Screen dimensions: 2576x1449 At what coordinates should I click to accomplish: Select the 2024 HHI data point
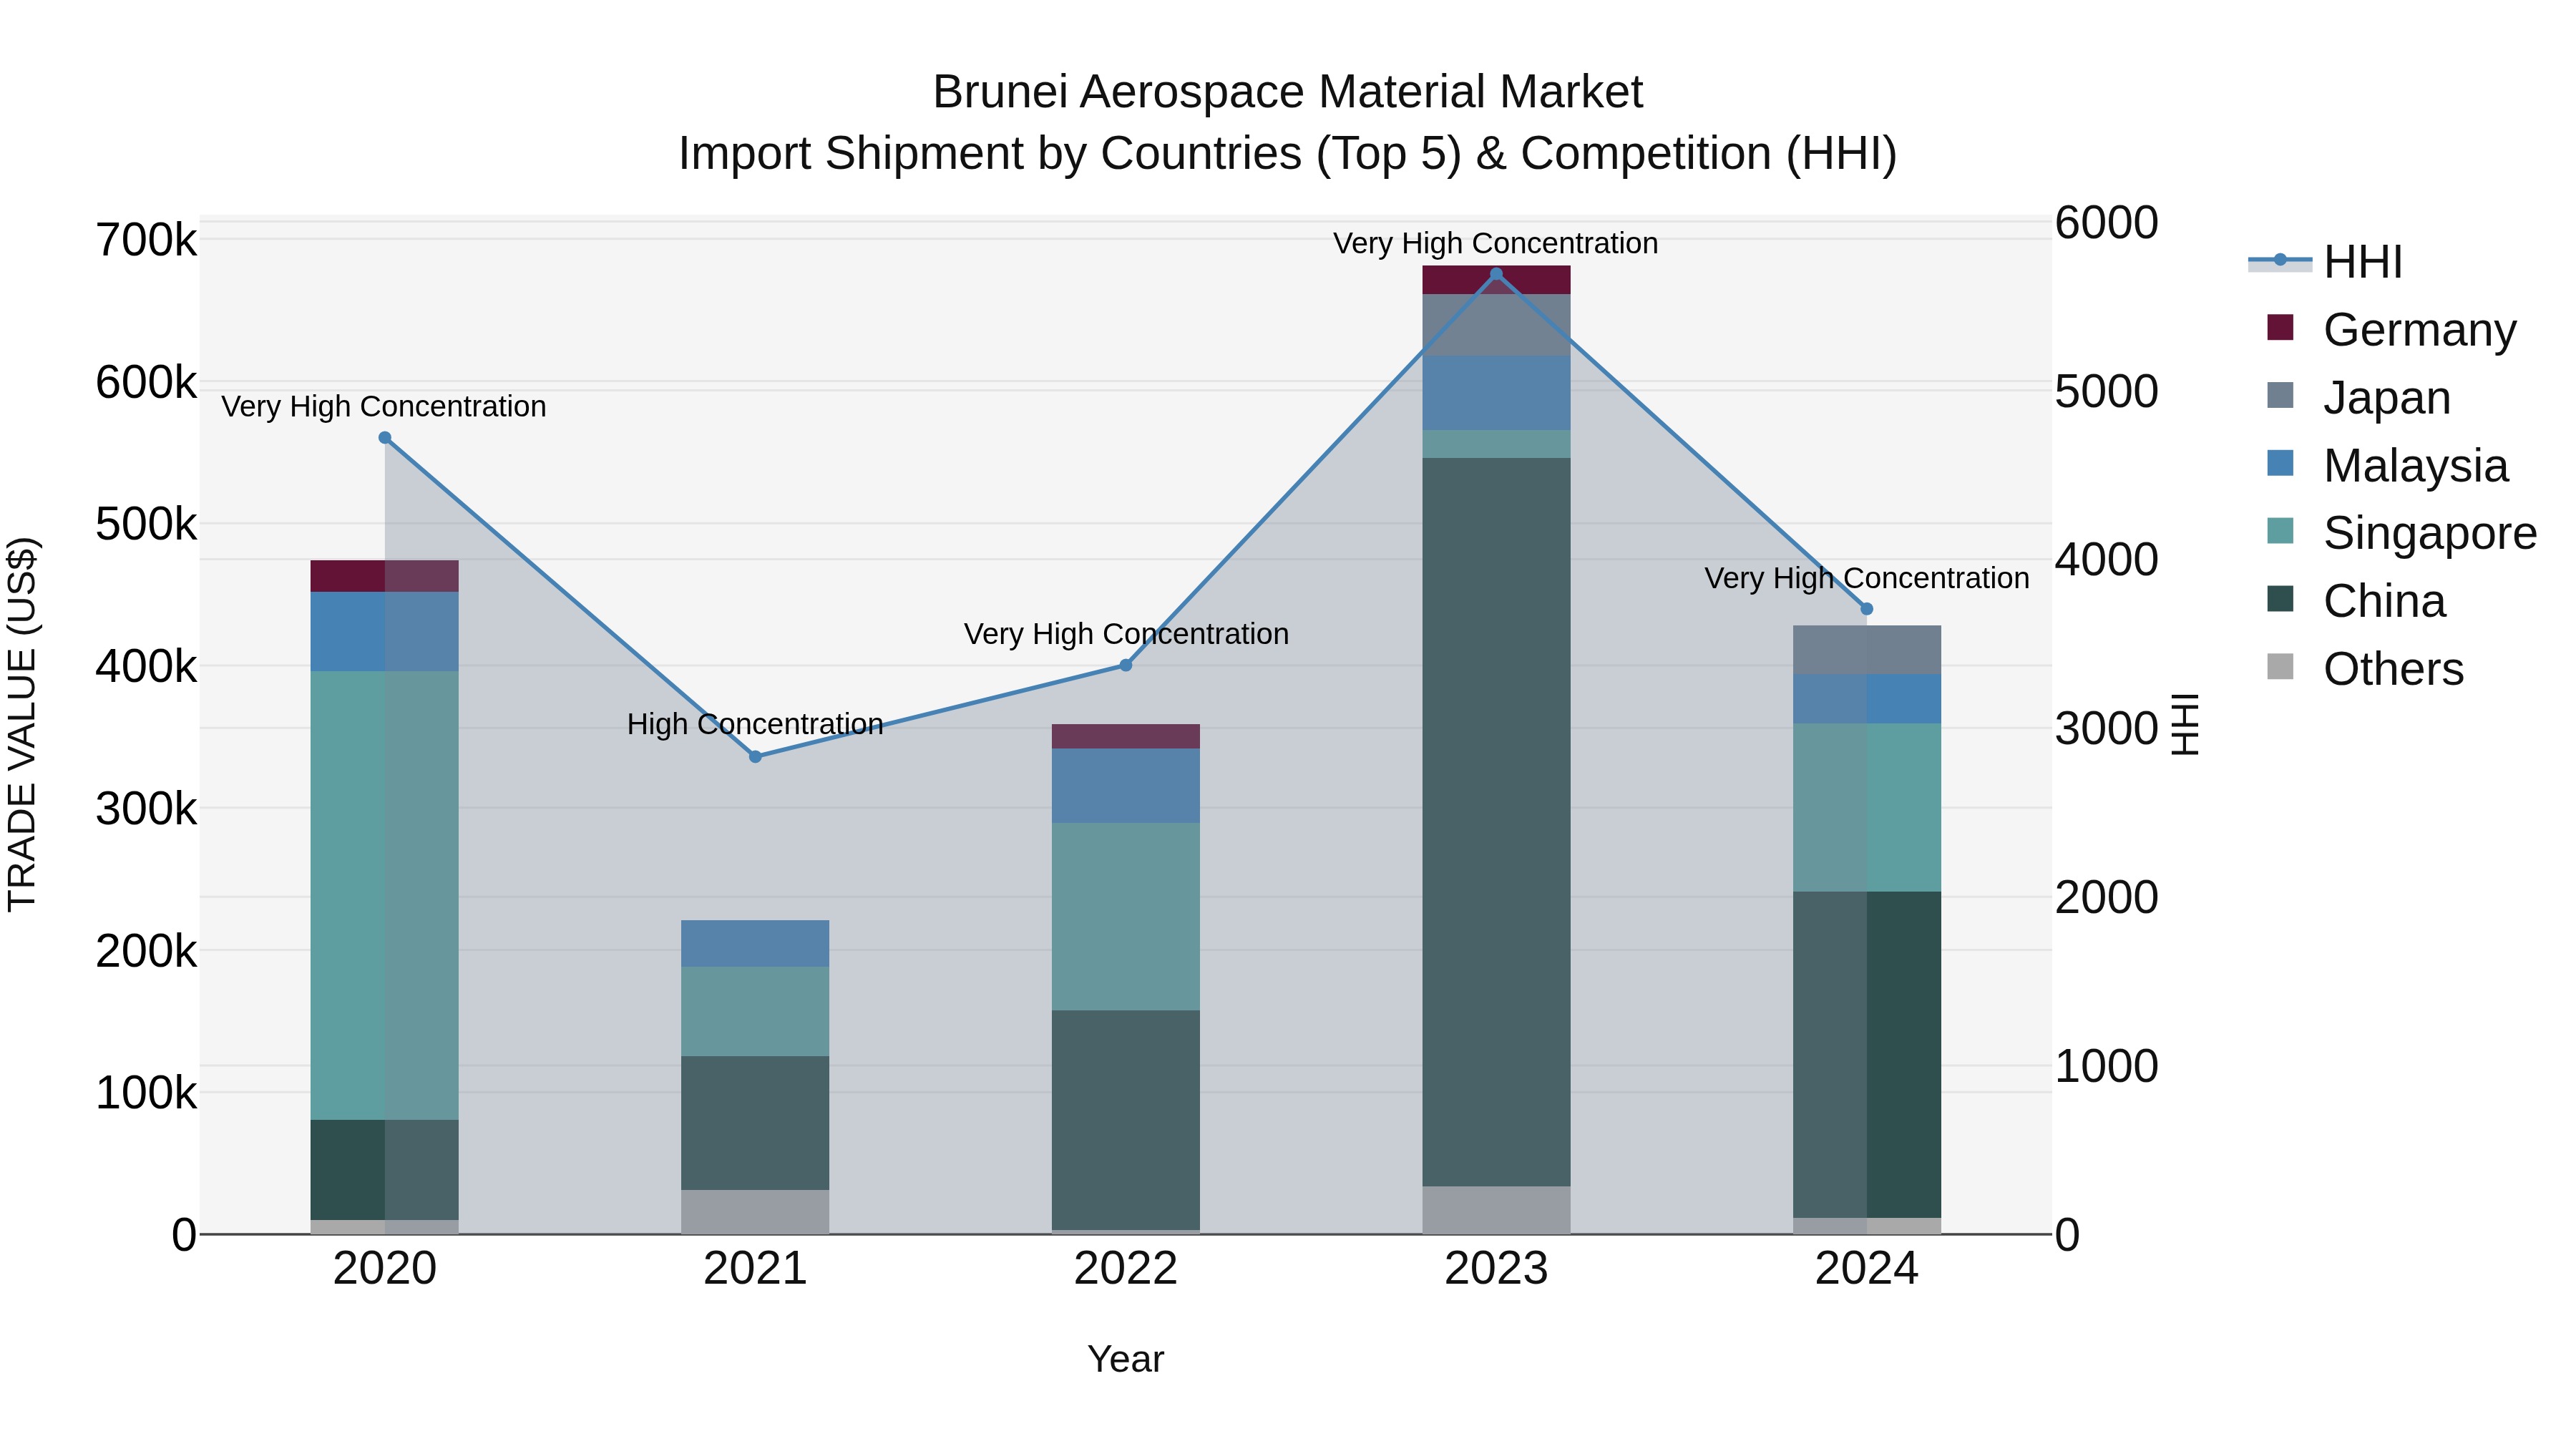[1867, 609]
